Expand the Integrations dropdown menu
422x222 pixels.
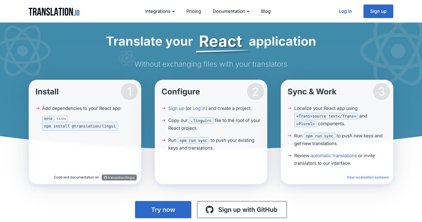pos(160,11)
